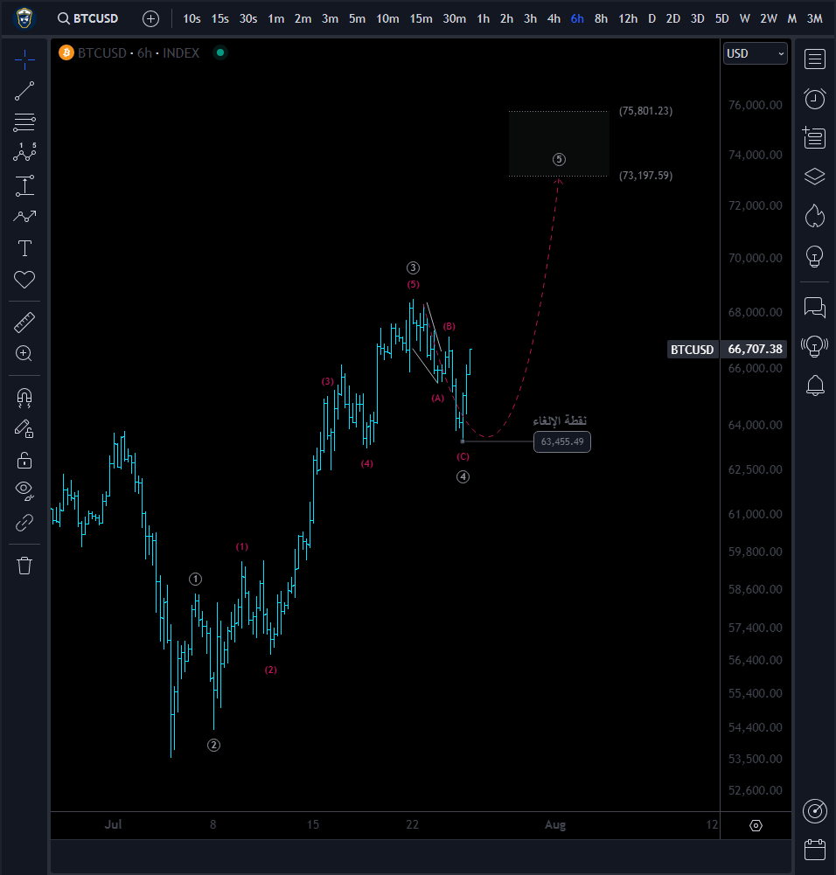Viewport: 836px width, 875px height.
Task: Click the 66,707.38 current price label
Action: (x=755, y=350)
